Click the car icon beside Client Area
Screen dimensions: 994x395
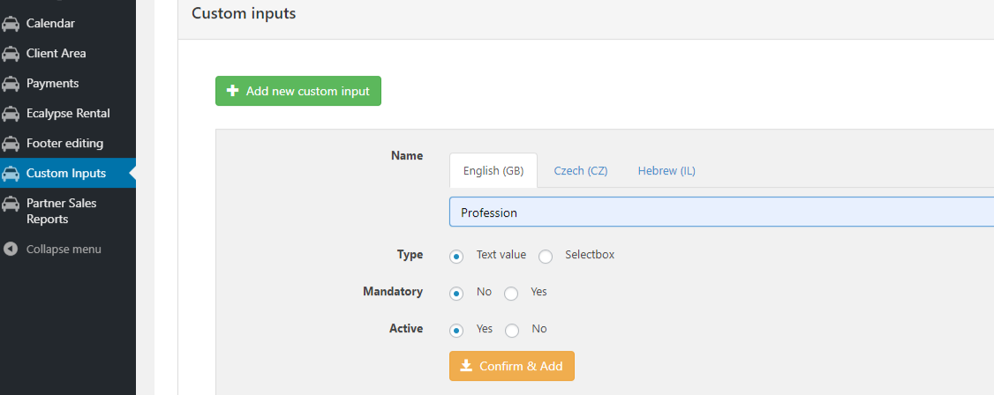click(10, 54)
